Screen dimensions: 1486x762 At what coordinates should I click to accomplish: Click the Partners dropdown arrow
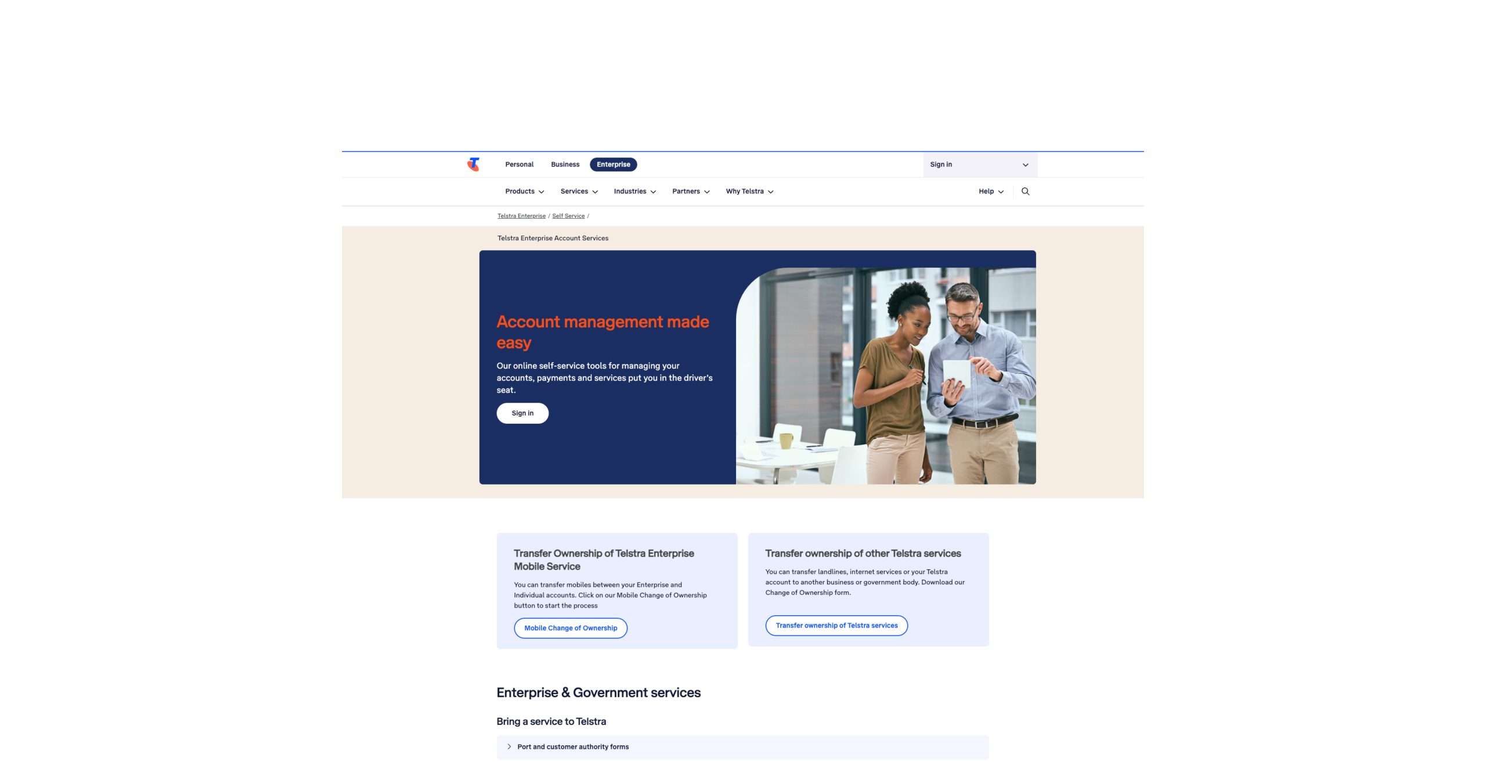coord(708,192)
